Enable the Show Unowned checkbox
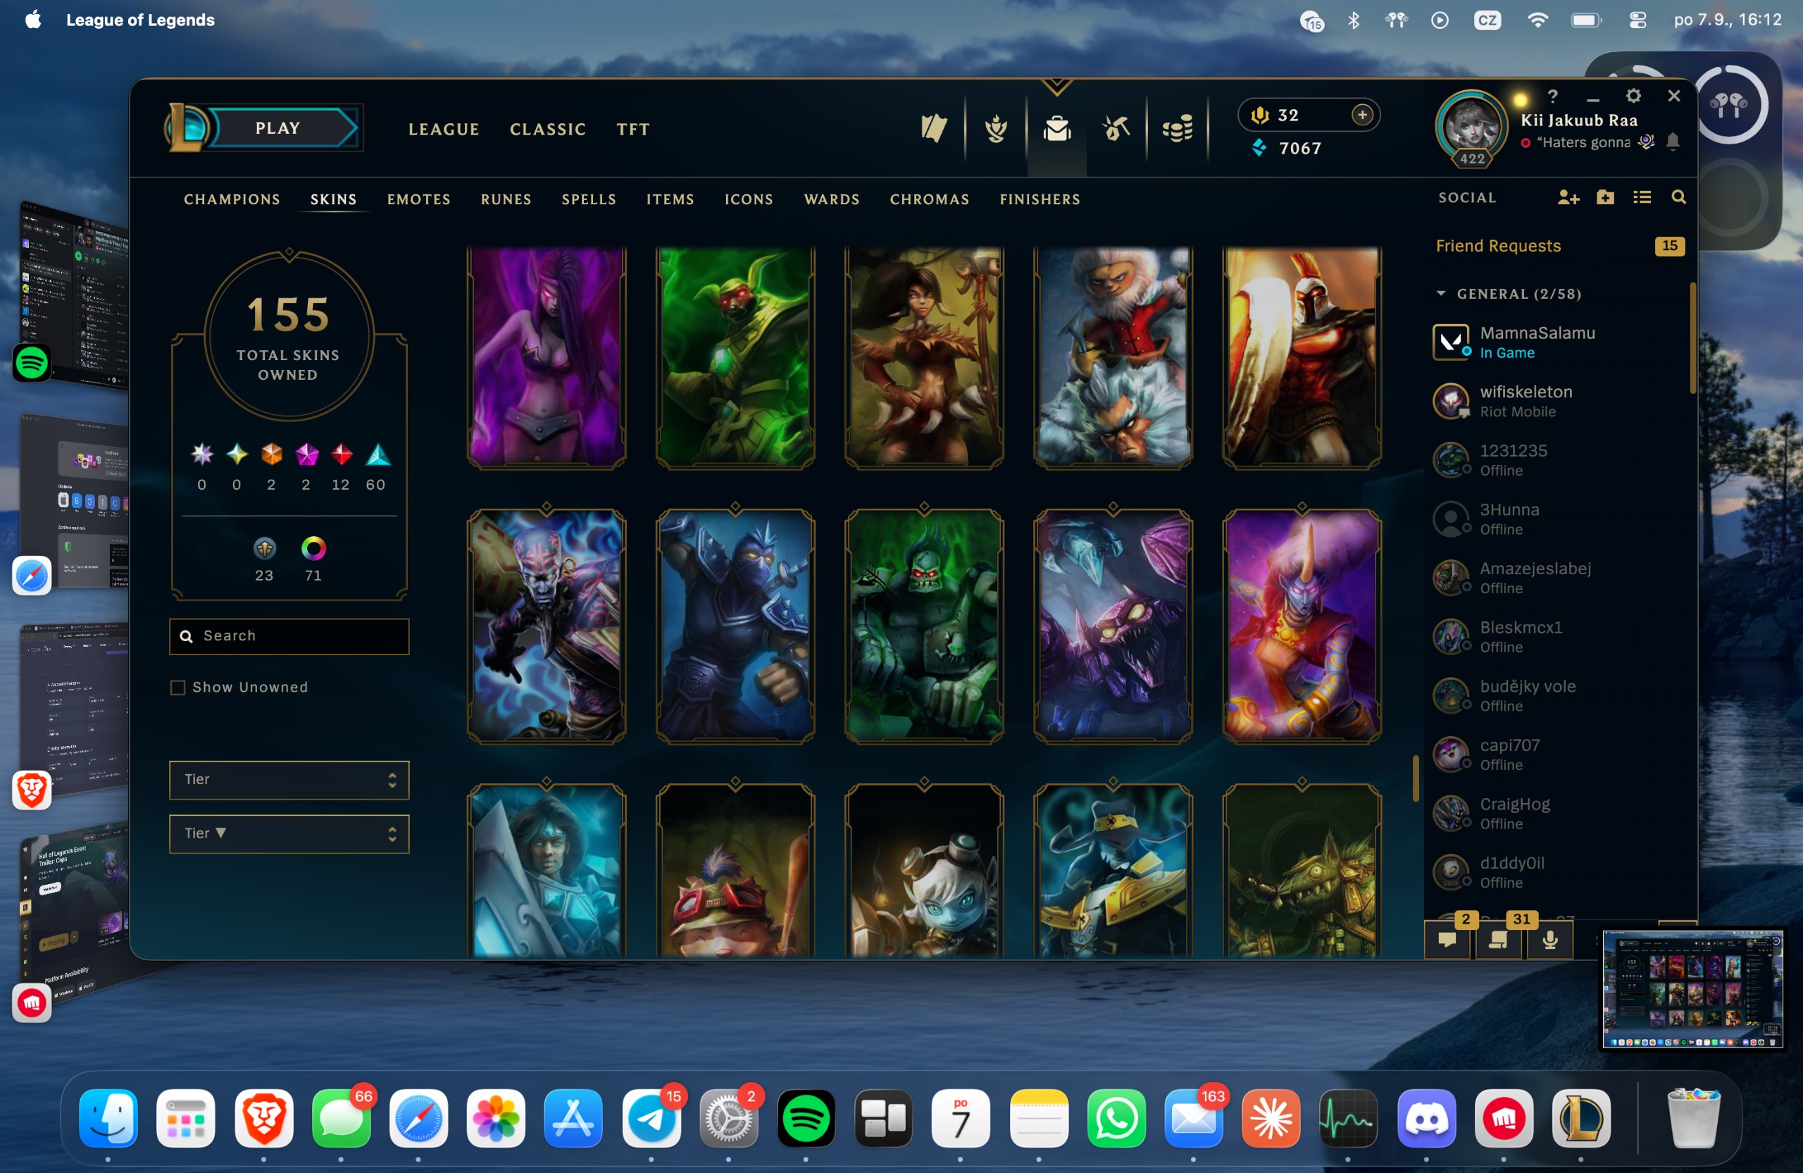The width and height of the screenshot is (1803, 1173). [177, 688]
